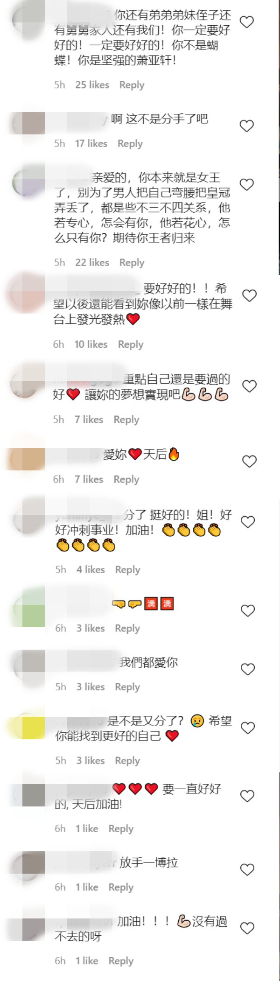Heart the comment '要好好的！！希望以後'
This screenshot has height=981, width=280.
coord(250,295)
